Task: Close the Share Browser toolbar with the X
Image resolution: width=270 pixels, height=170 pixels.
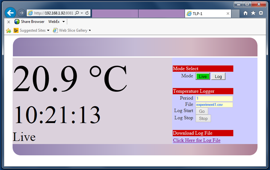Action: point(9,22)
